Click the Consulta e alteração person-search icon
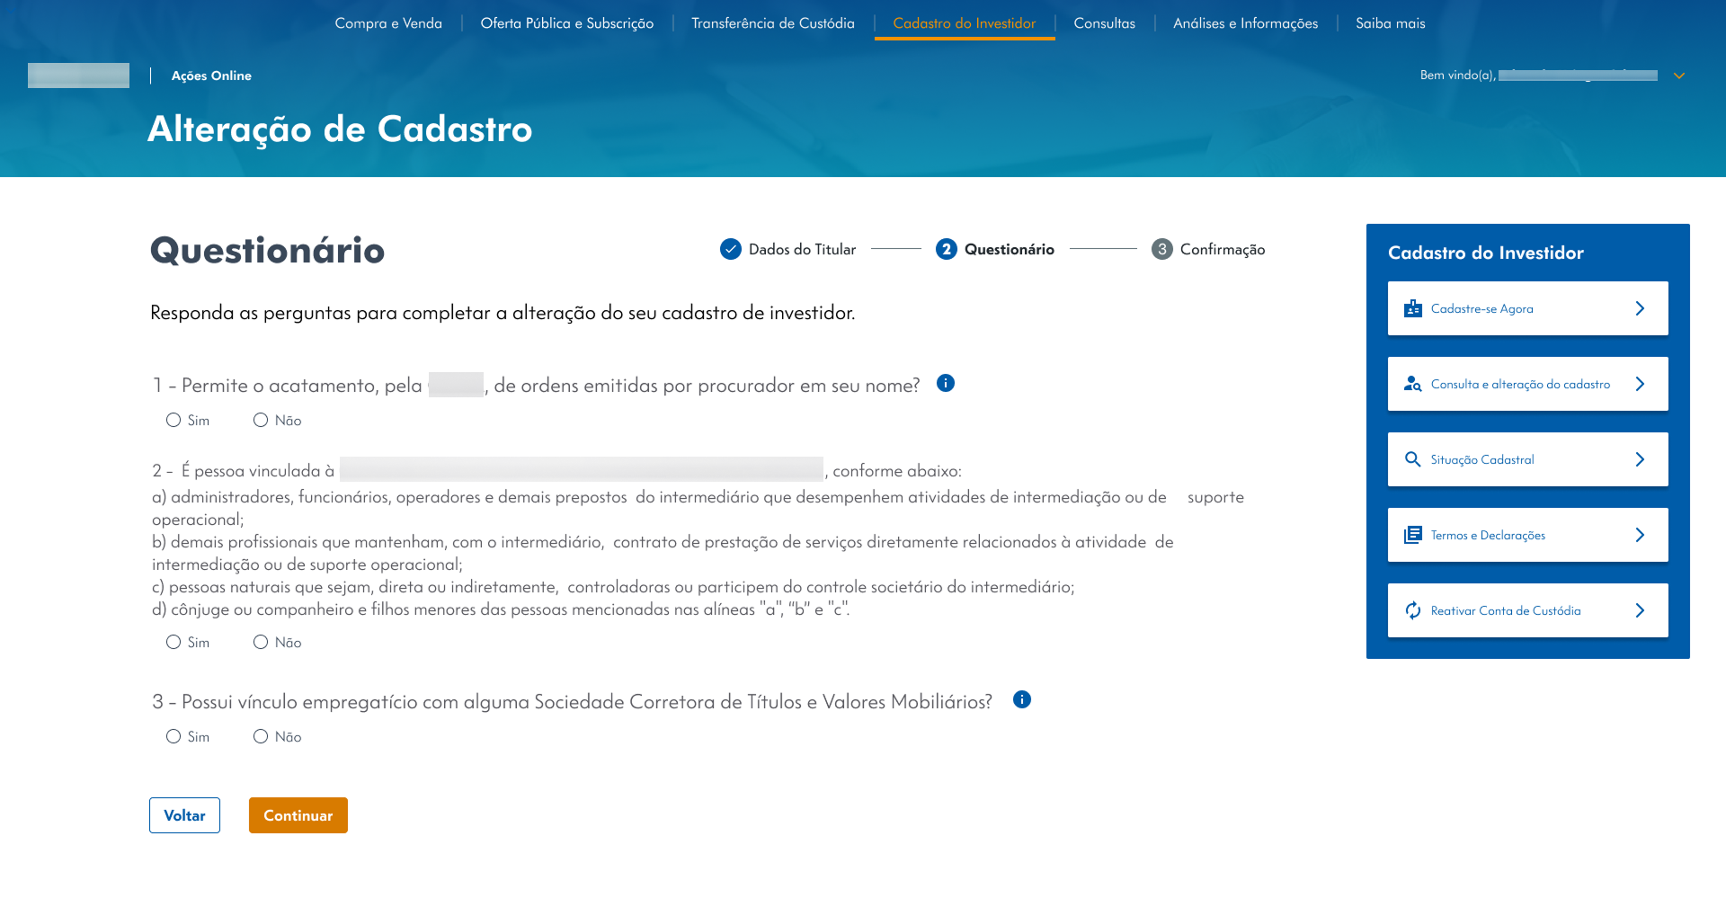 tap(1413, 384)
